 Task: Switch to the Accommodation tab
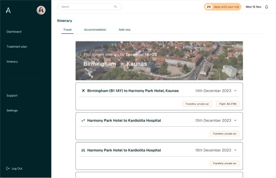pyautogui.click(x=95, y=30)
